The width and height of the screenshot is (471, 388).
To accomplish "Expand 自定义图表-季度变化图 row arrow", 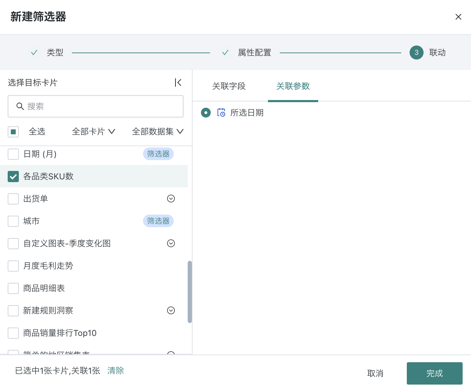I will (171, 243).
